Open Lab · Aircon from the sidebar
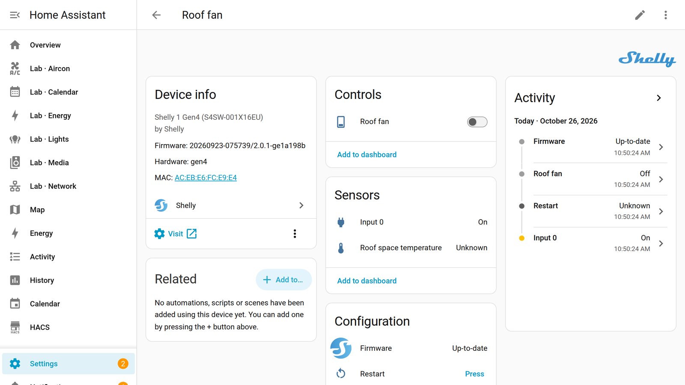 [x=68, y=68]
